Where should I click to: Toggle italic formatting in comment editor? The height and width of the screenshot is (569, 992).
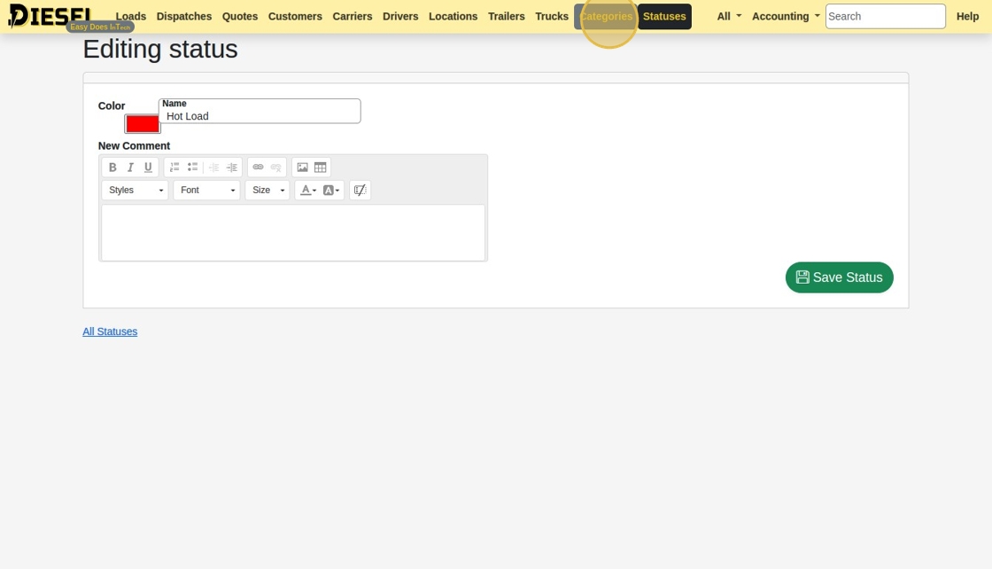(x=130, y=168)
